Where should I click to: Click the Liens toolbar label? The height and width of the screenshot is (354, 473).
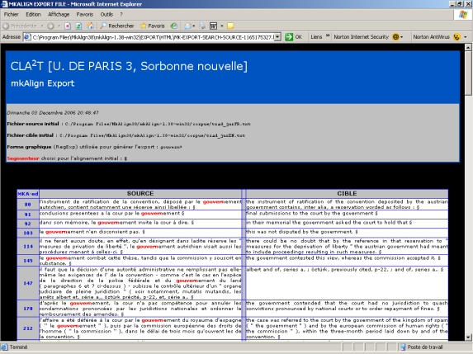point(316,37)
